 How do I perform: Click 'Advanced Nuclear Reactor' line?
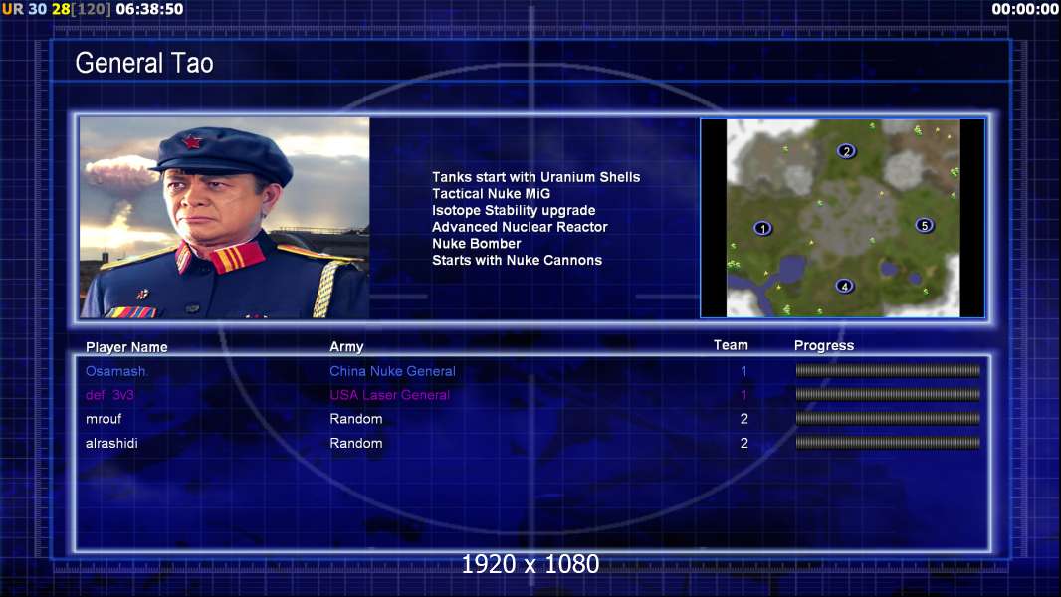click(x=520, y=227)
